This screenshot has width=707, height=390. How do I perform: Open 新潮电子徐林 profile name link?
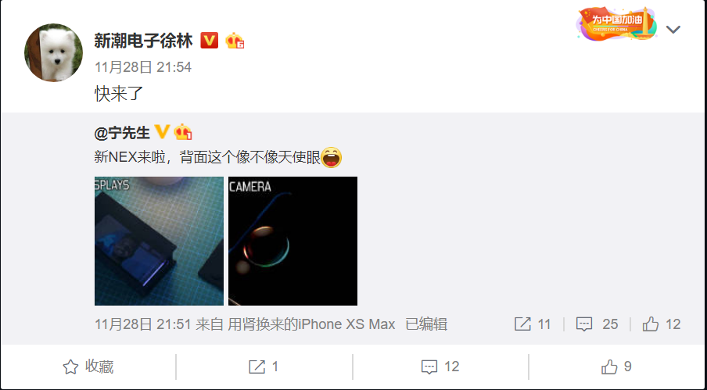[143, 41]
